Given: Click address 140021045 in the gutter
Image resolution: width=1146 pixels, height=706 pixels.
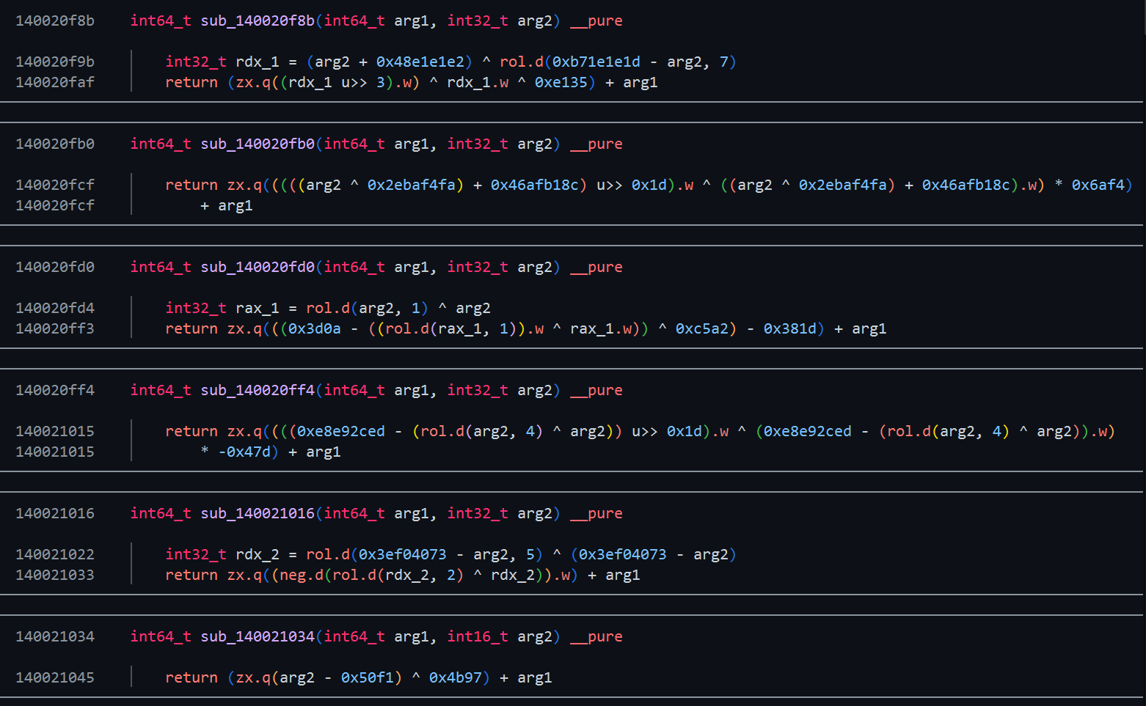Looking at the screenshot, I should (x=55, y=677).
